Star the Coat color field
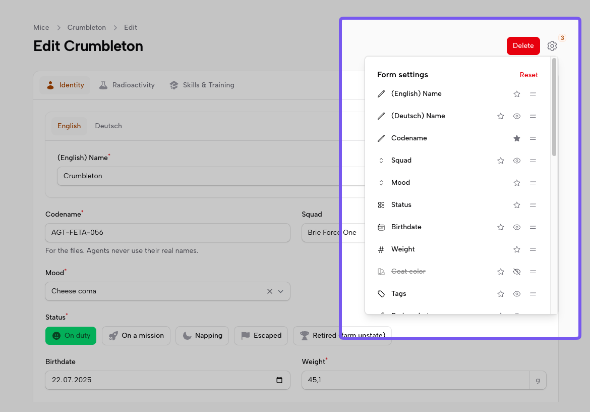The width and height of the screenshot is (590, 412). pyautogui.click(x=500, y=272)
